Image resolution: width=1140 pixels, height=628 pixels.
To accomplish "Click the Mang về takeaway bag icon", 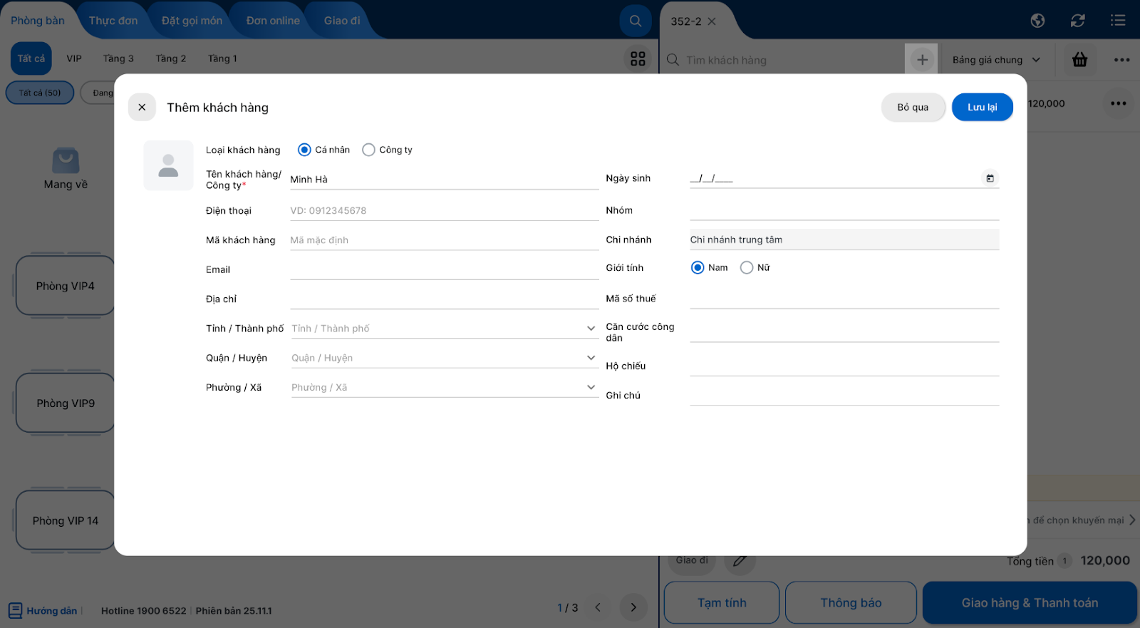I will pos(66,160).
